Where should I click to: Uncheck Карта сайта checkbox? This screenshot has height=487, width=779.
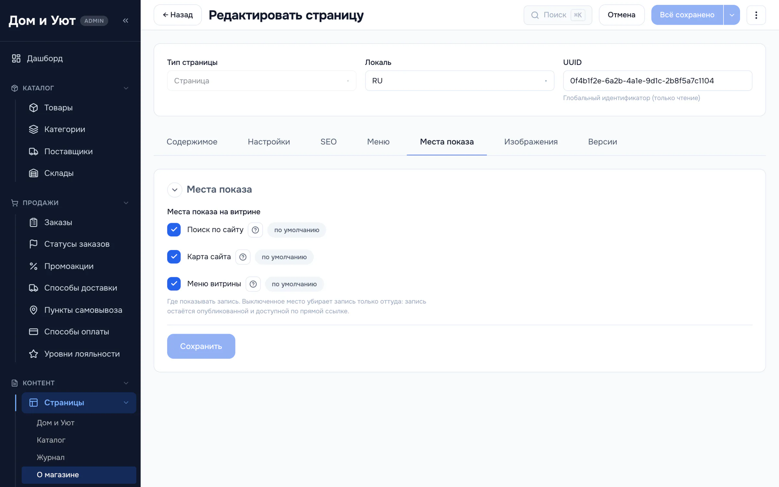[174, 256]
